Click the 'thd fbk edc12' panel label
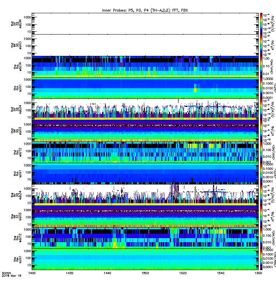Image resolution: width=276 pixels, height=294 pixels. (18, 152)
